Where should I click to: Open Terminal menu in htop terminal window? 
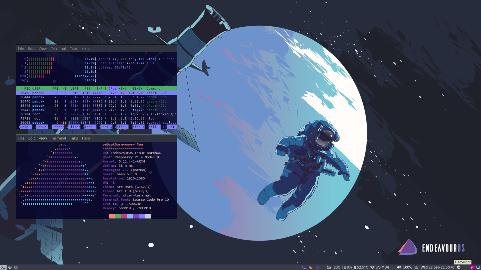coord(58,48)
